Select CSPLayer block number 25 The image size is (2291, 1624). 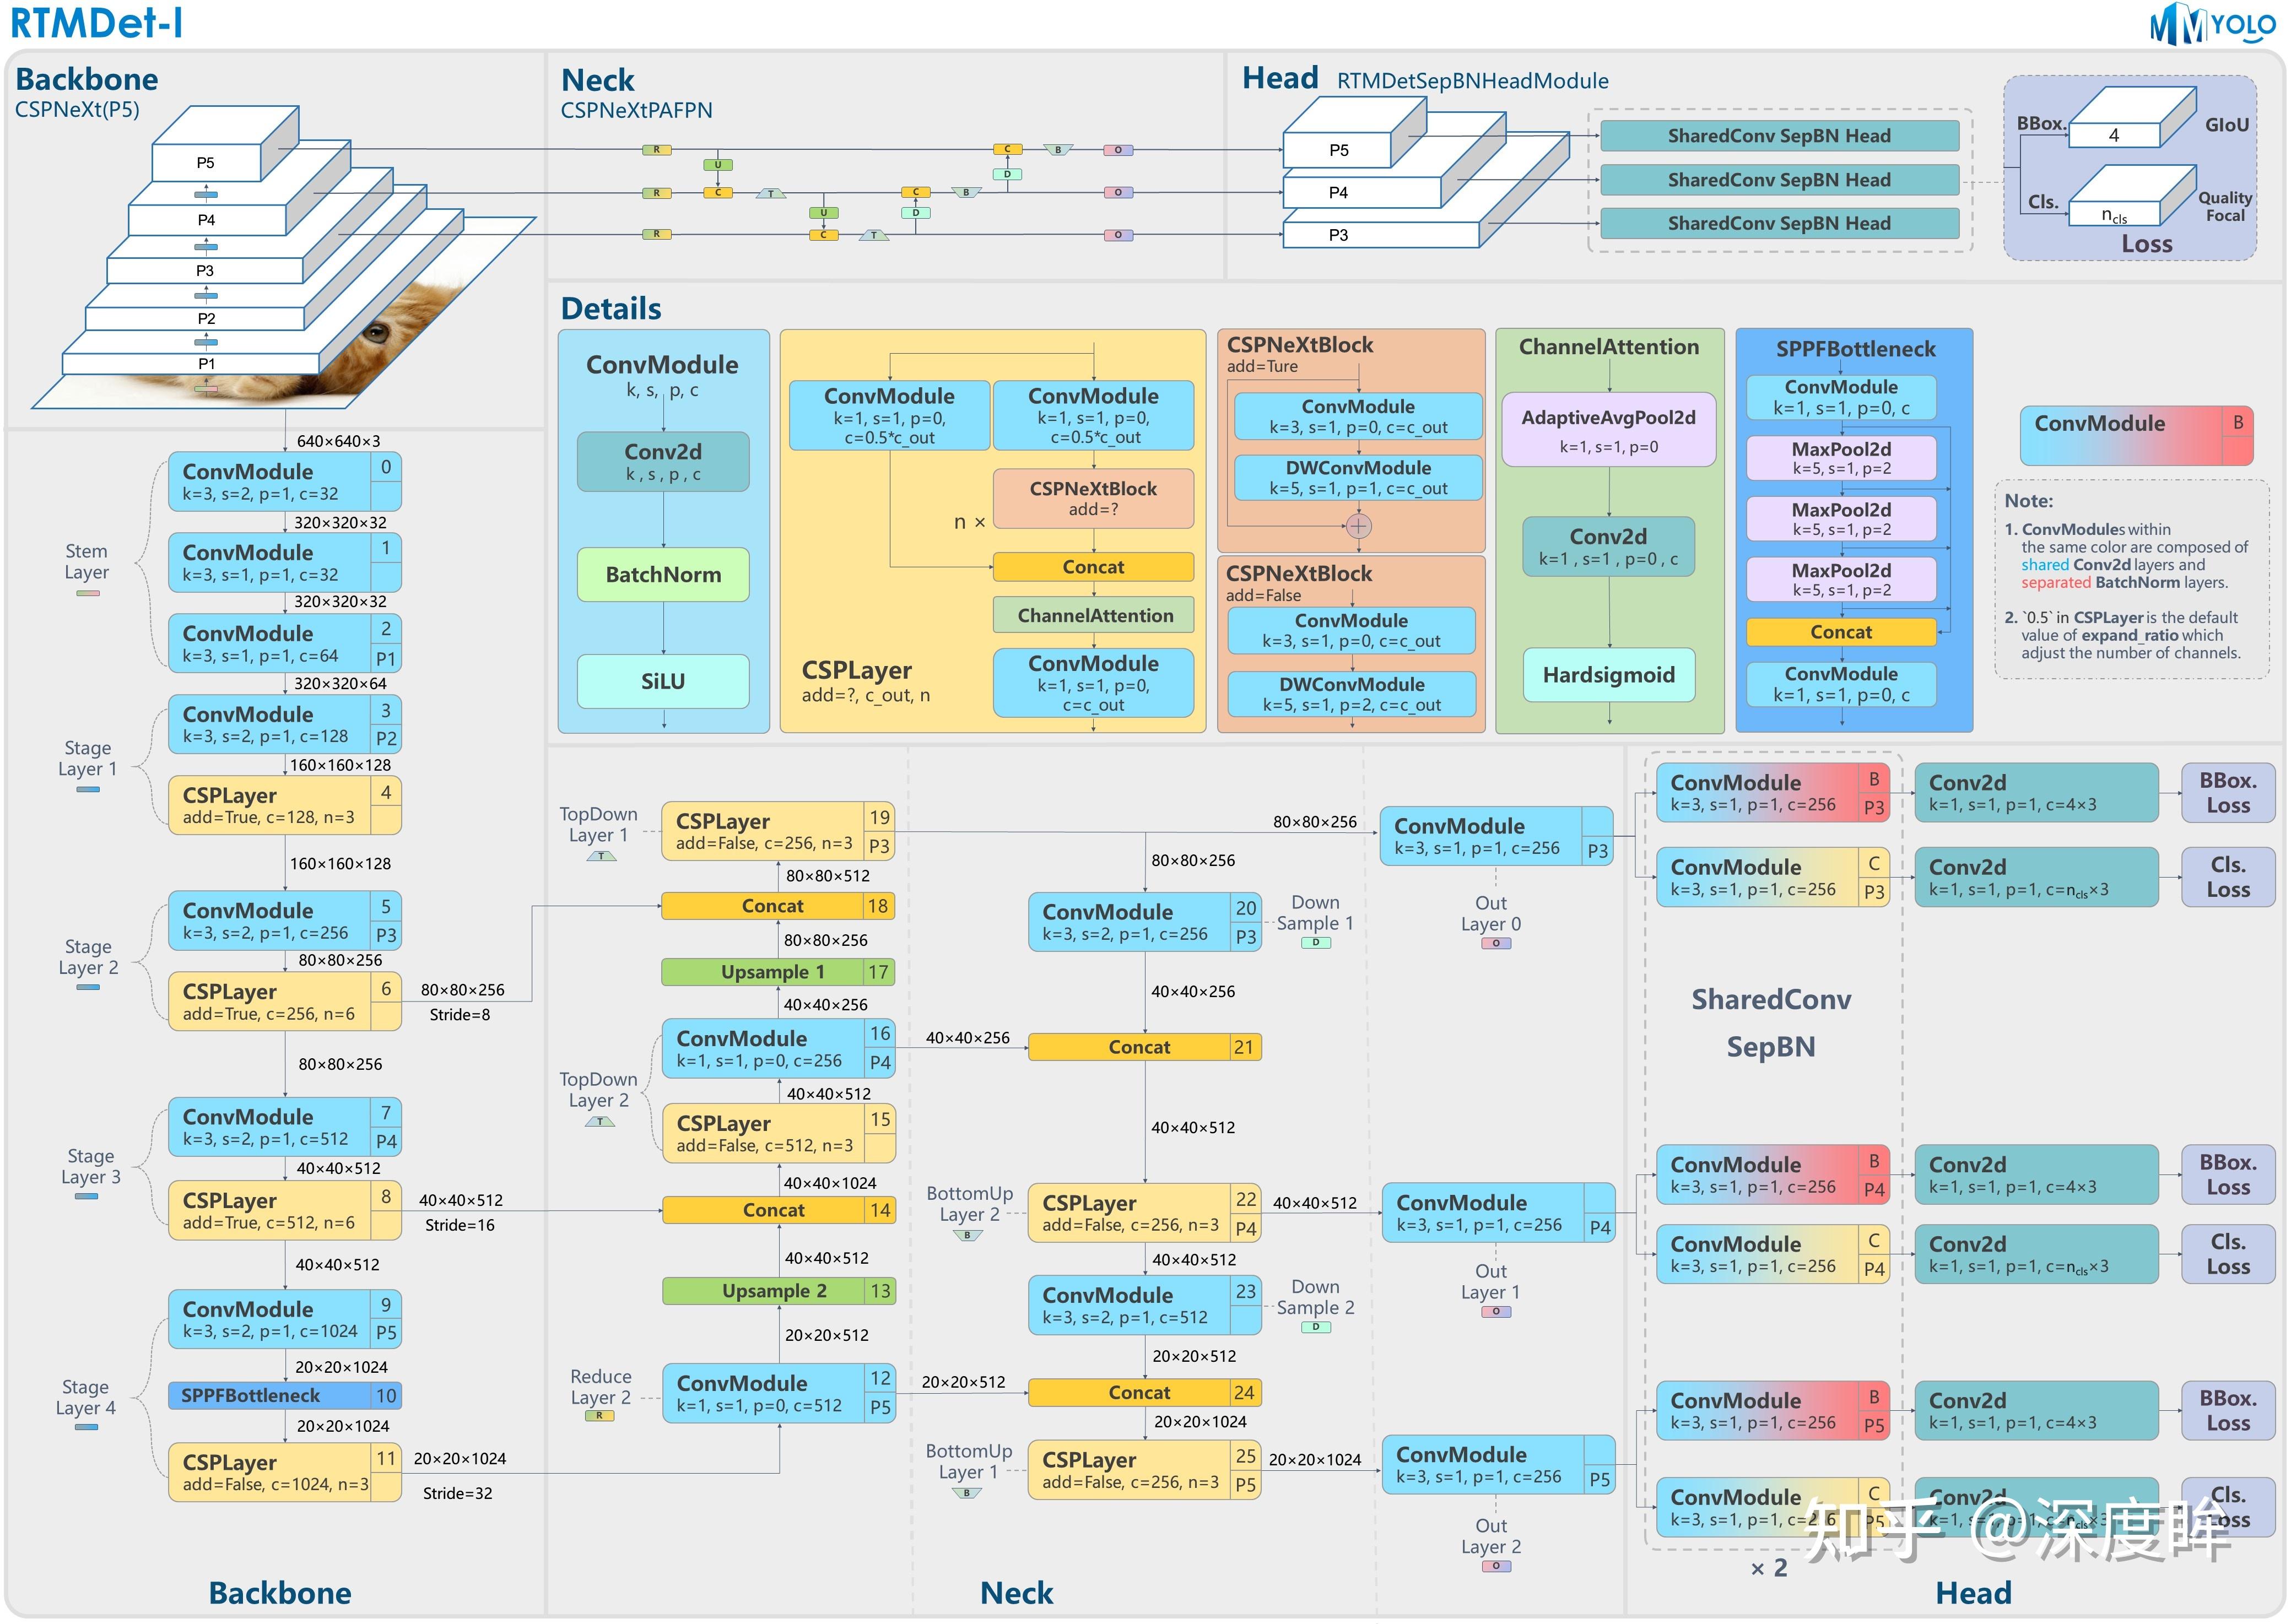[x=1145, y=1470]
